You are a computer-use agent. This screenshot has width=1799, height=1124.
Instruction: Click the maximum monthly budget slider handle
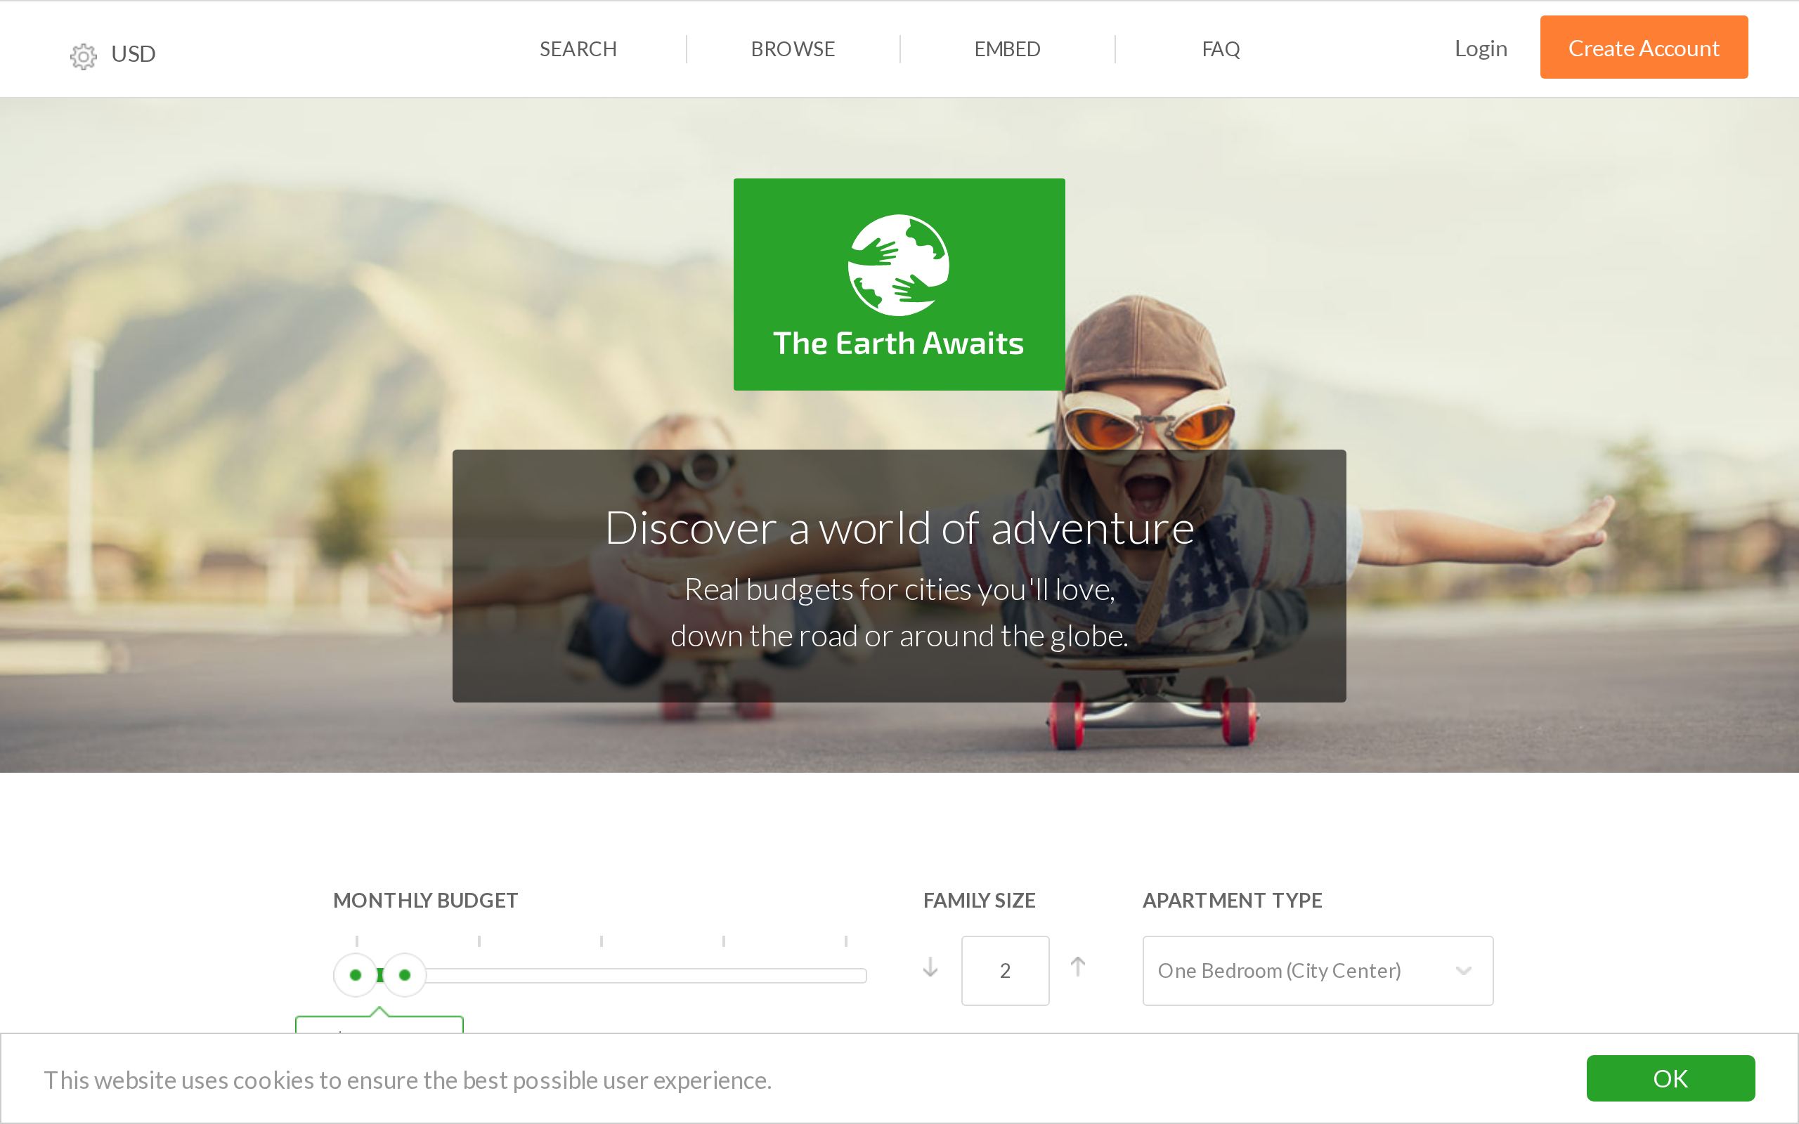coord(404,974)
